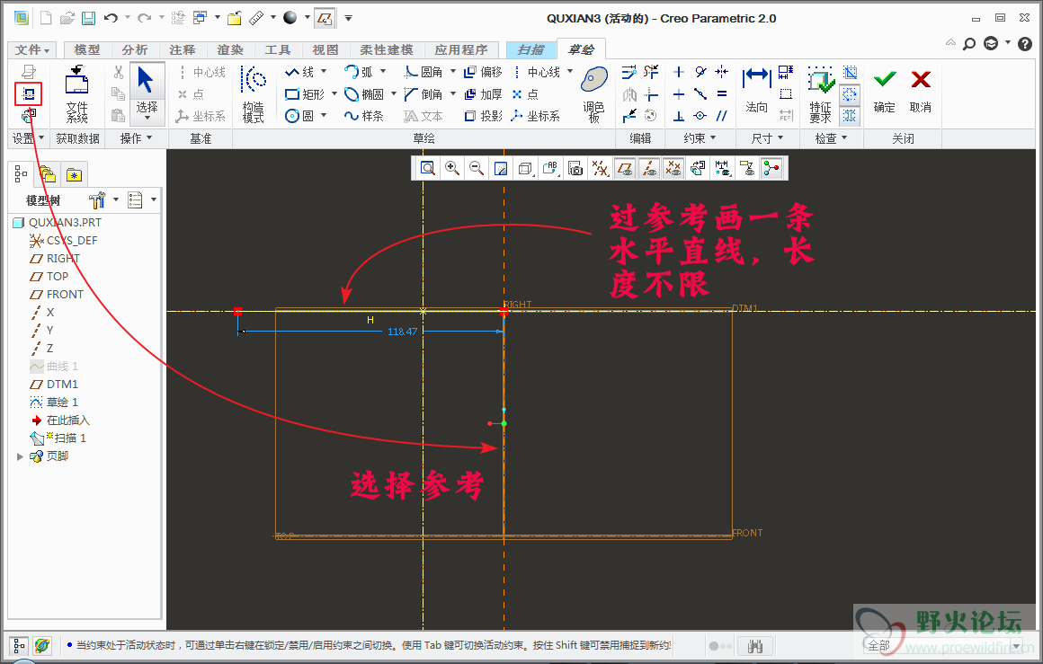Select 草绘 1 in the model tree
Image resolution: width=1043 pixels, height=664 pixels.
tap(55, 403)
